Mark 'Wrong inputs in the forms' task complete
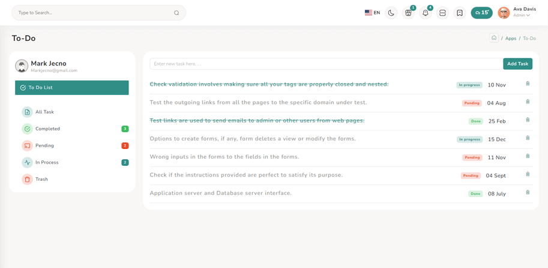This screenshot has width=548, height=268. [224, 157]
